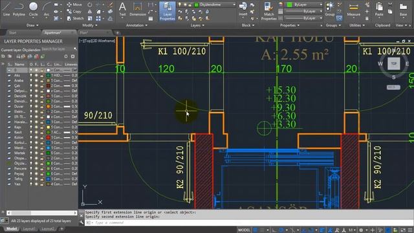
Task: Open Layer Properties from ribbon
Action: [x=168, y=11]
